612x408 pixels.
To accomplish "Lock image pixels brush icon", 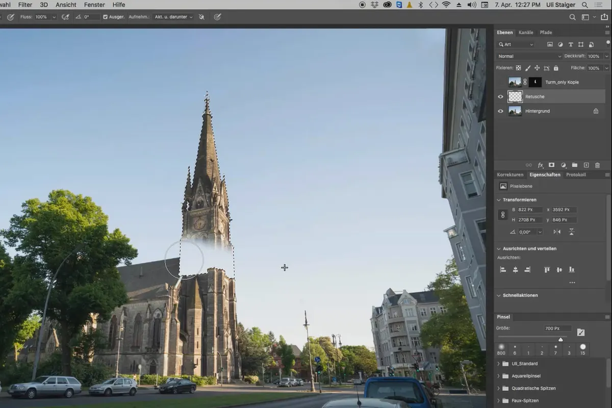I will [x=528, y=68].
